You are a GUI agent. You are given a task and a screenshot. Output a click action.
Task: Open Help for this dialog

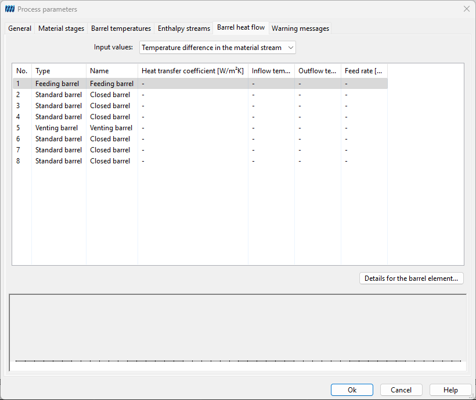pyautogui.click(x=450, y=390)
